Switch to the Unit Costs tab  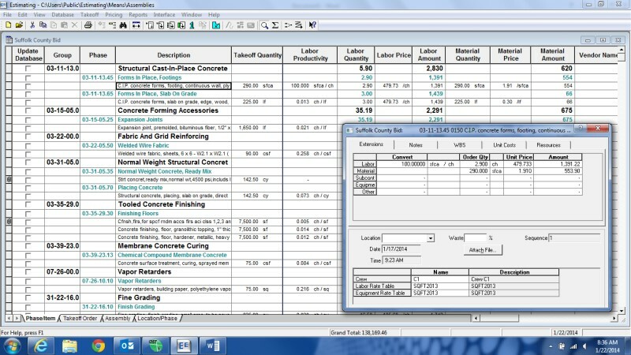click(504, 145)
